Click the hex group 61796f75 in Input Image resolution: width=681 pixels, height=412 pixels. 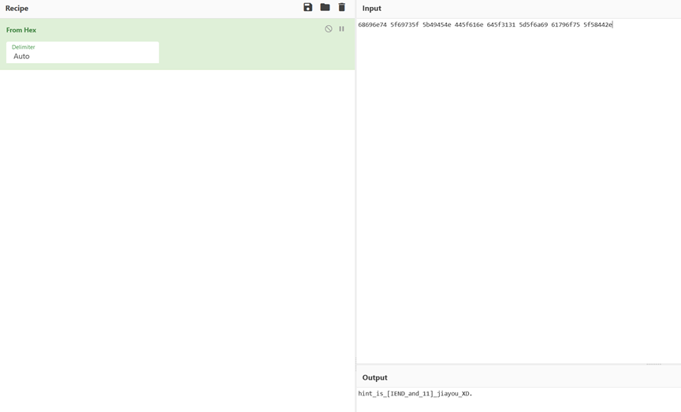point(565,24)
